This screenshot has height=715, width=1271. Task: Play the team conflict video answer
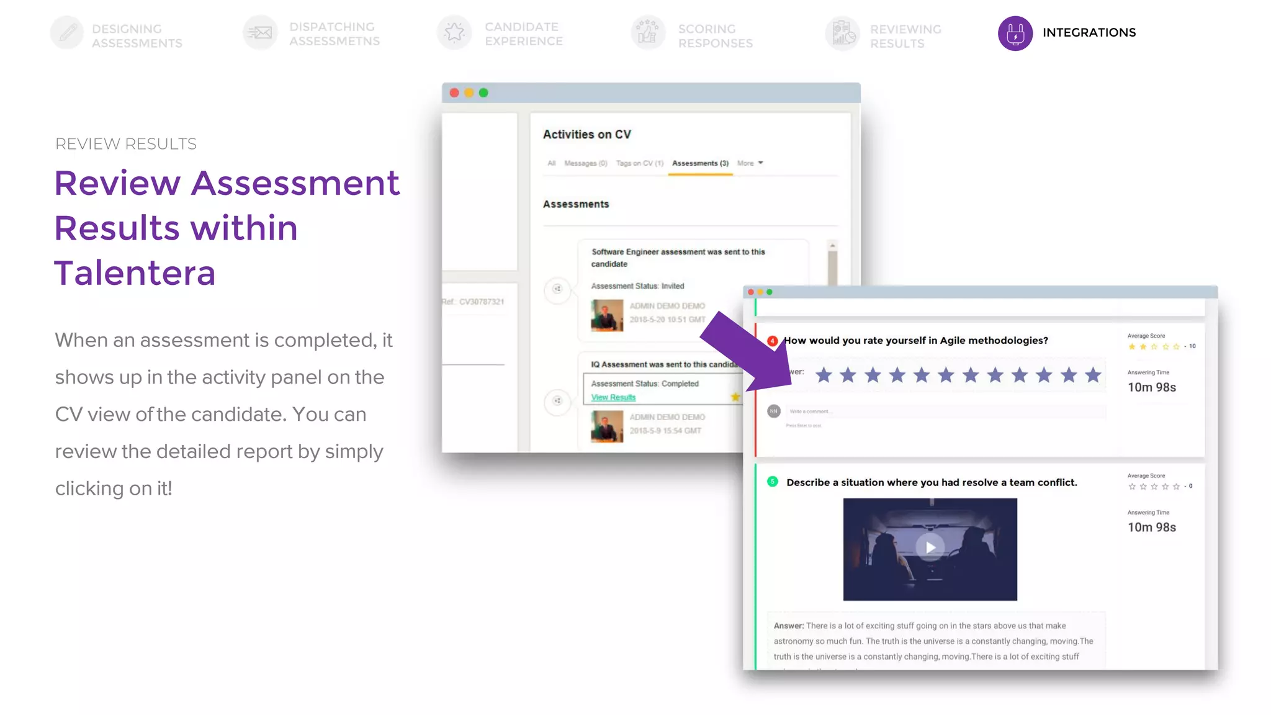click(930, 547)
